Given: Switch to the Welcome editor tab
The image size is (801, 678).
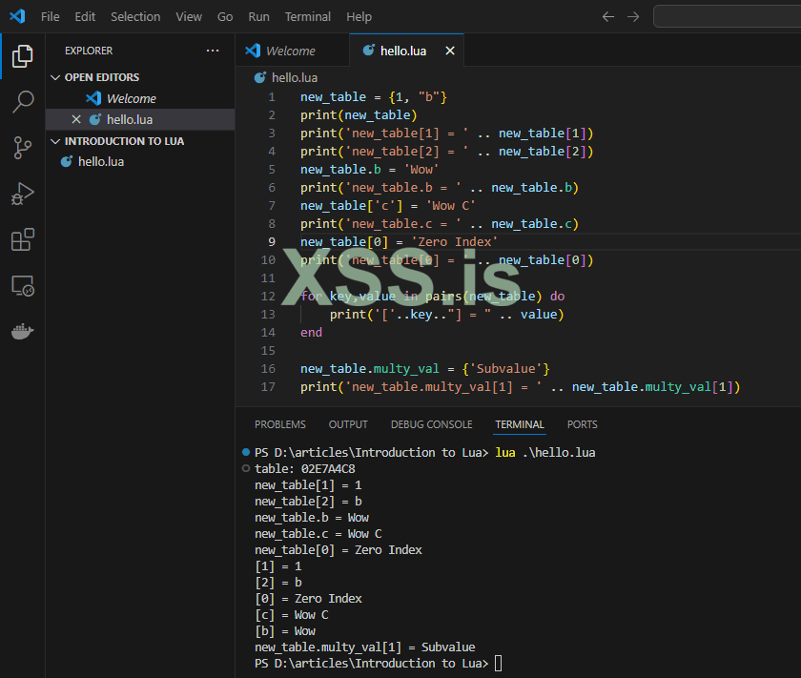Looking at the screenshot, I should coord(290,51).
